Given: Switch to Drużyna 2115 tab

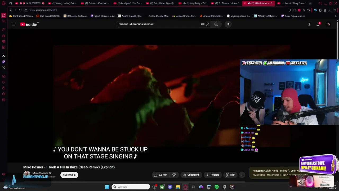Looking at the screenshot, I should (127, 3).
